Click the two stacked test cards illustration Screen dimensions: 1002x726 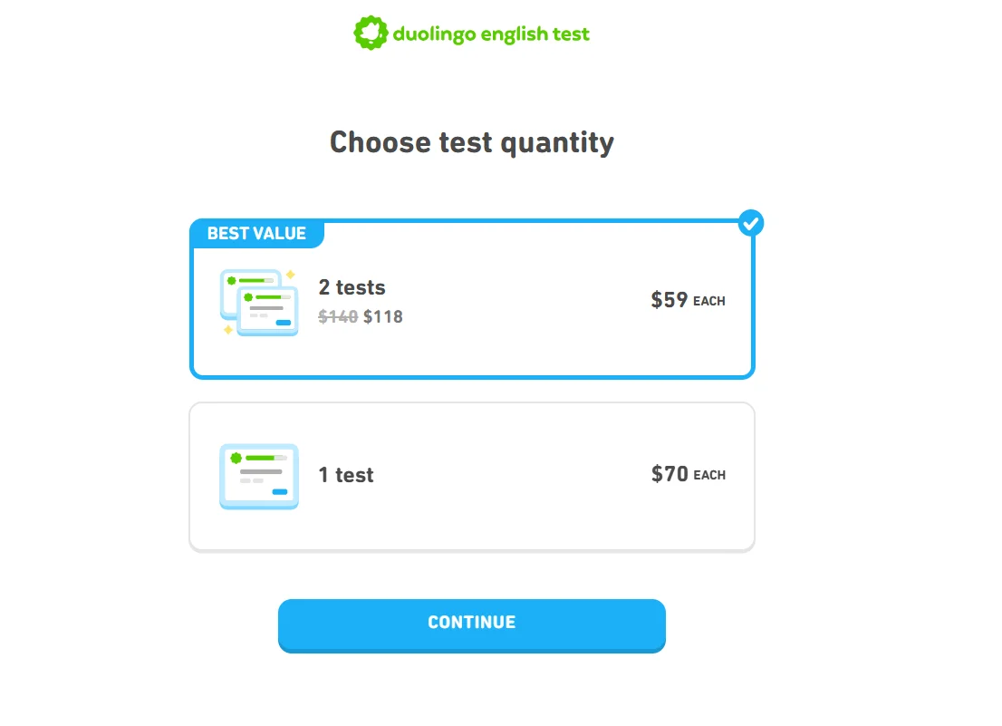pos(259,303)
